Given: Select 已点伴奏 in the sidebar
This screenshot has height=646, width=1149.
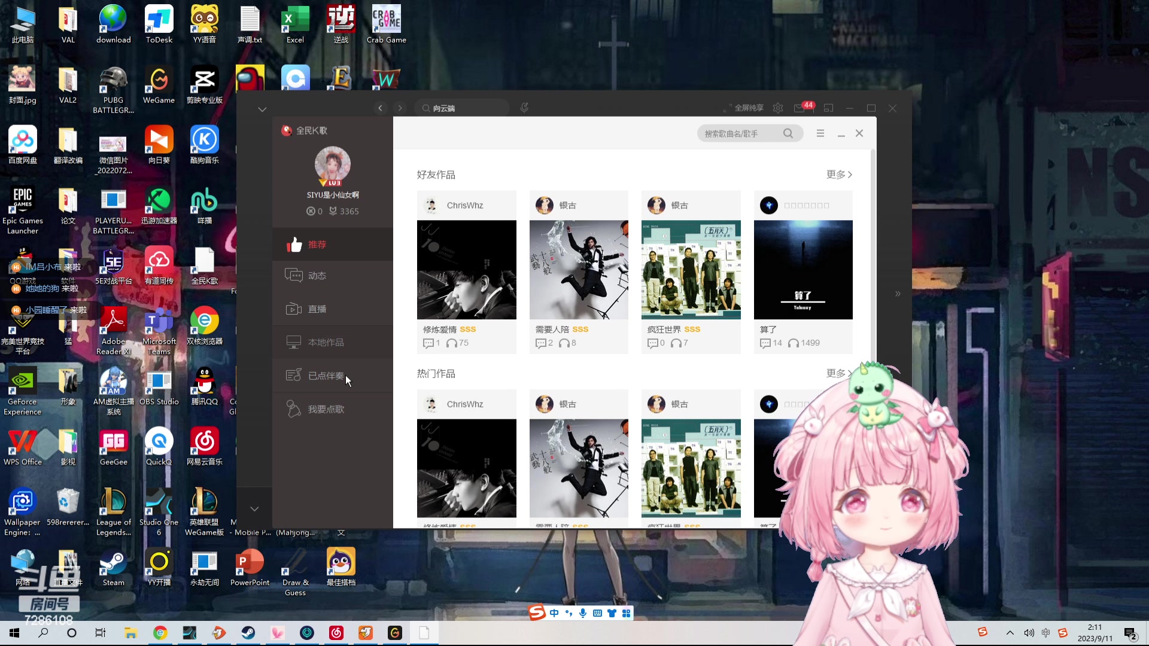Looking at the screenshot, I should point(326,376).
